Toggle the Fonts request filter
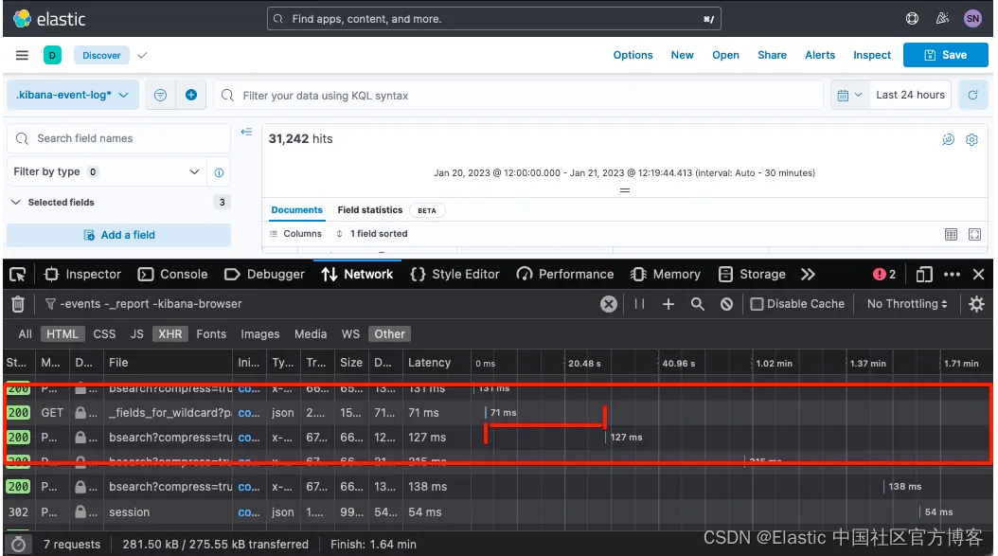The height and width of the screenshot is (556, 998). (x=211, y=334)
